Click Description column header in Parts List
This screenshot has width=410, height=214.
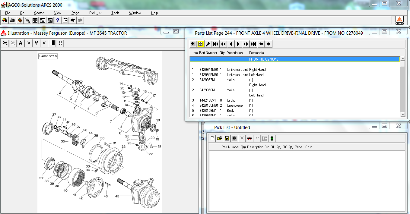[234, 53]
